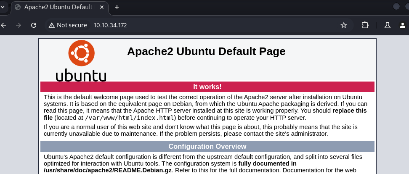Click the Ubuntu logo image
The image size is (409, 174).
(81, 60)
